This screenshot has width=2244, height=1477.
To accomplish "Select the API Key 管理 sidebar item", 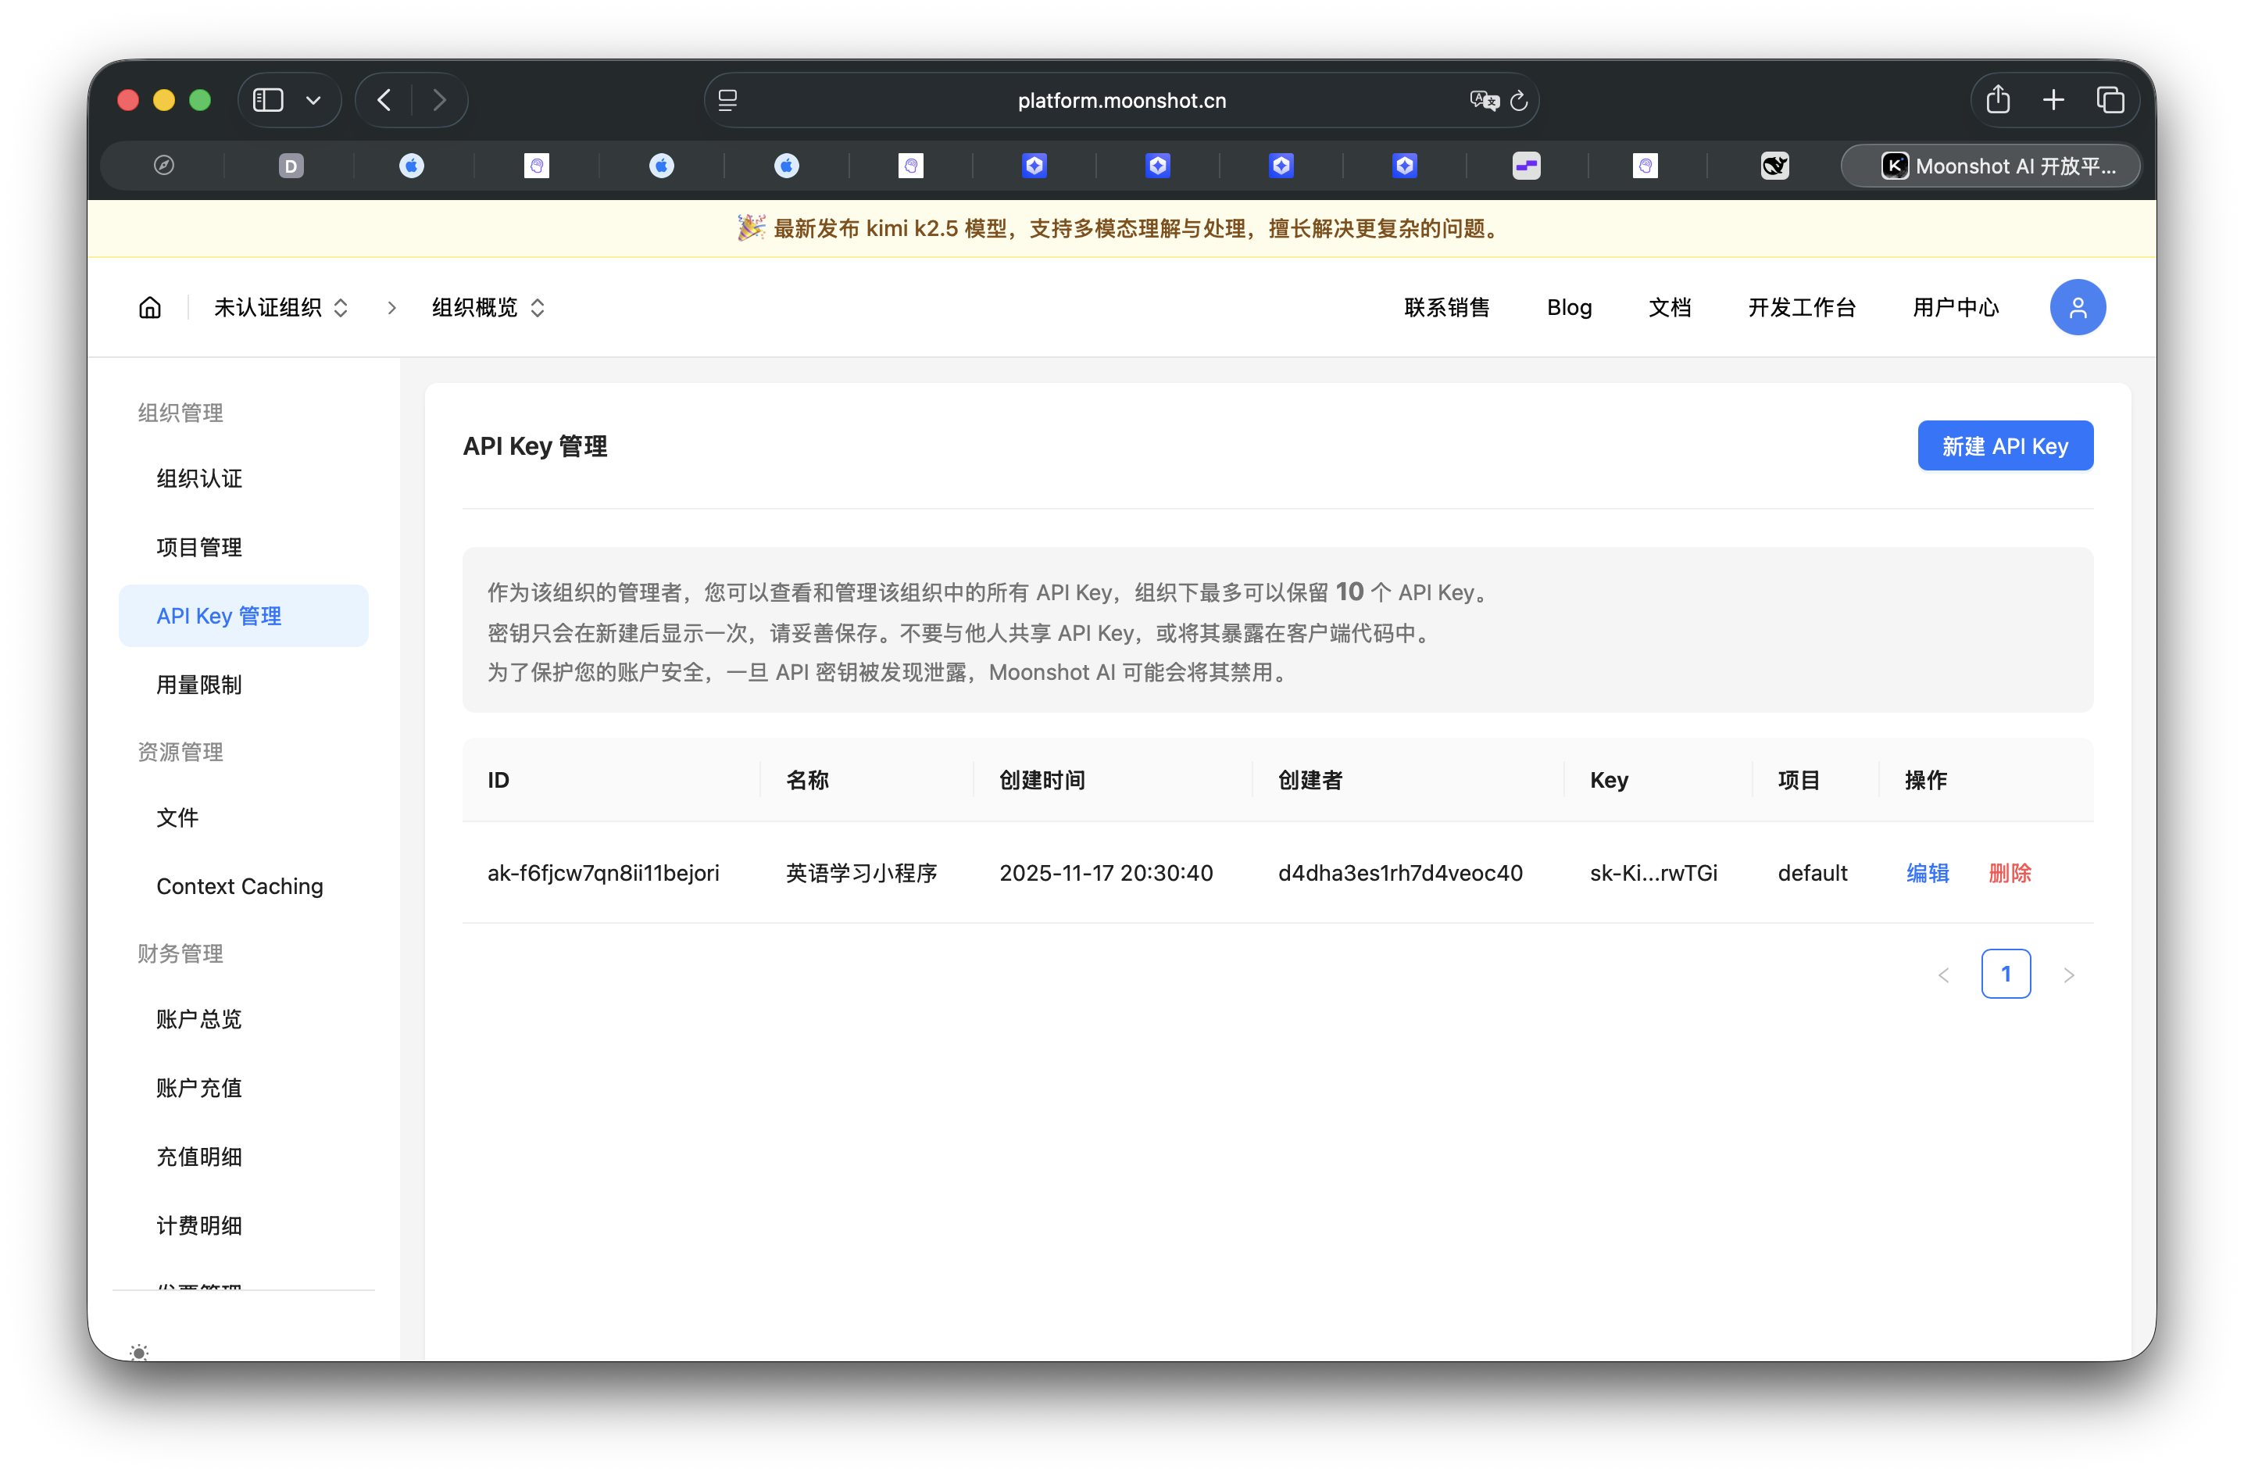I will (219, 615).
